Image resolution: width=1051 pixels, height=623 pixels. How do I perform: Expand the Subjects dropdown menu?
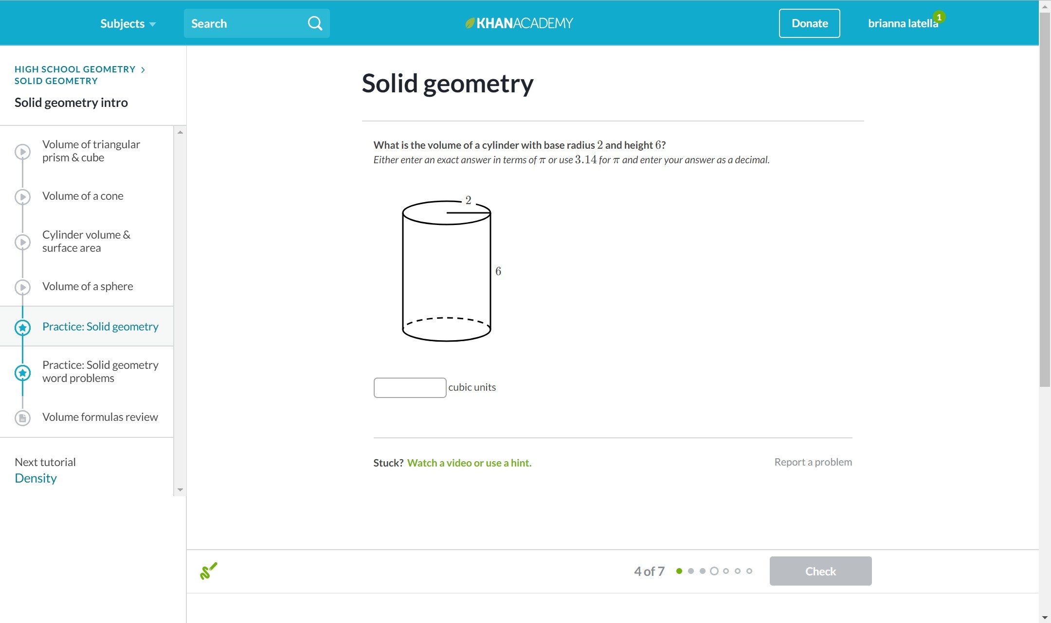(x=127, y=23)
